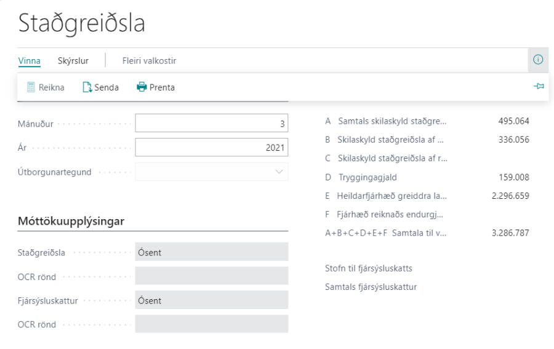Click the OCR rönd field below Staðgreiðsla

[211, 276]
